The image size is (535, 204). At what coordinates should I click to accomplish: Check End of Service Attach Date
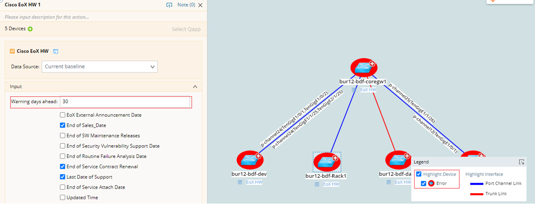pos(63,187)
